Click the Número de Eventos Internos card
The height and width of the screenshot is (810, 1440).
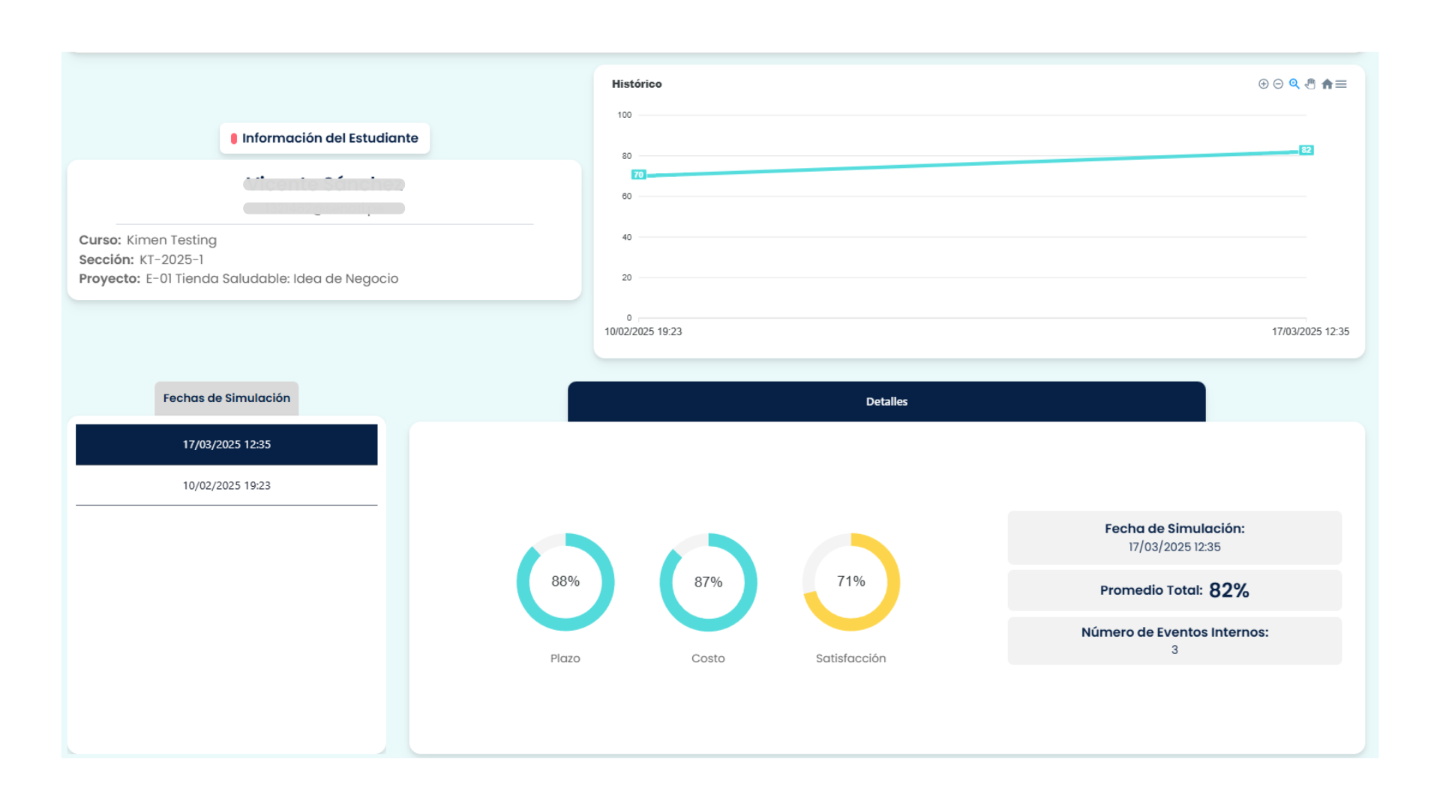[1174, 640]
